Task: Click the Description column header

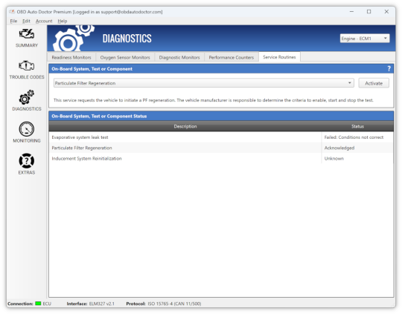Action: (x=185, y=126)
